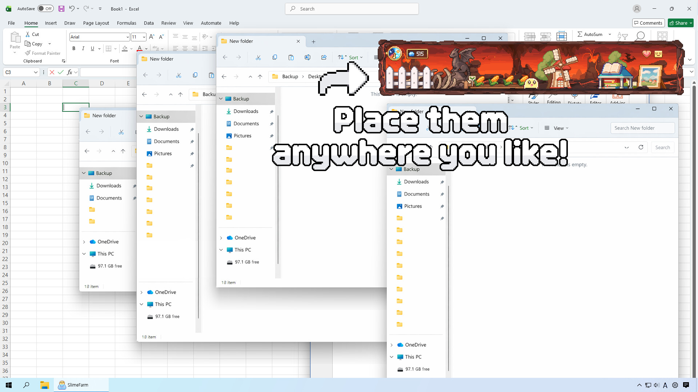Toggle Italic formatting
This screenshot has width=698, height=392.
83,48
